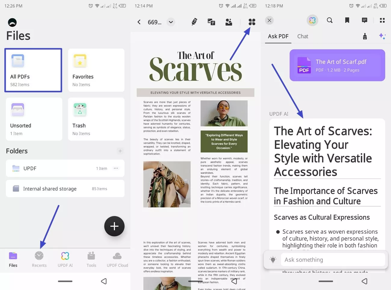The height and width of the screenshot is (290, 391).
Task: Select the highlighter annotation tool
Action: pyautogui.click(x=194, y=22)
